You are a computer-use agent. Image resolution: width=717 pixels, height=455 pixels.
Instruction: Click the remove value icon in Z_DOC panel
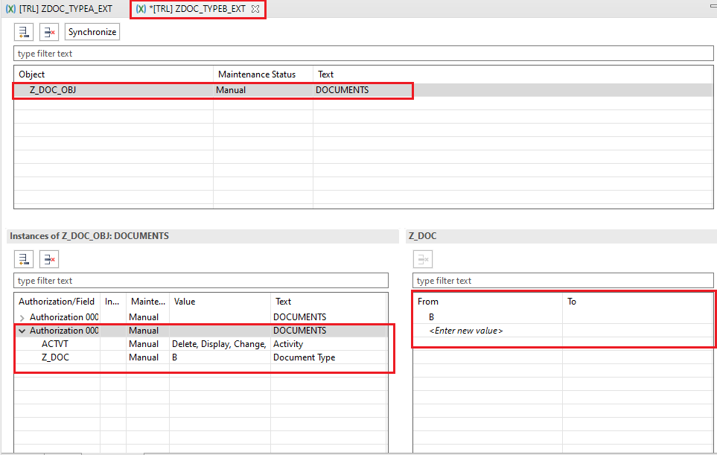click(423, 259)
